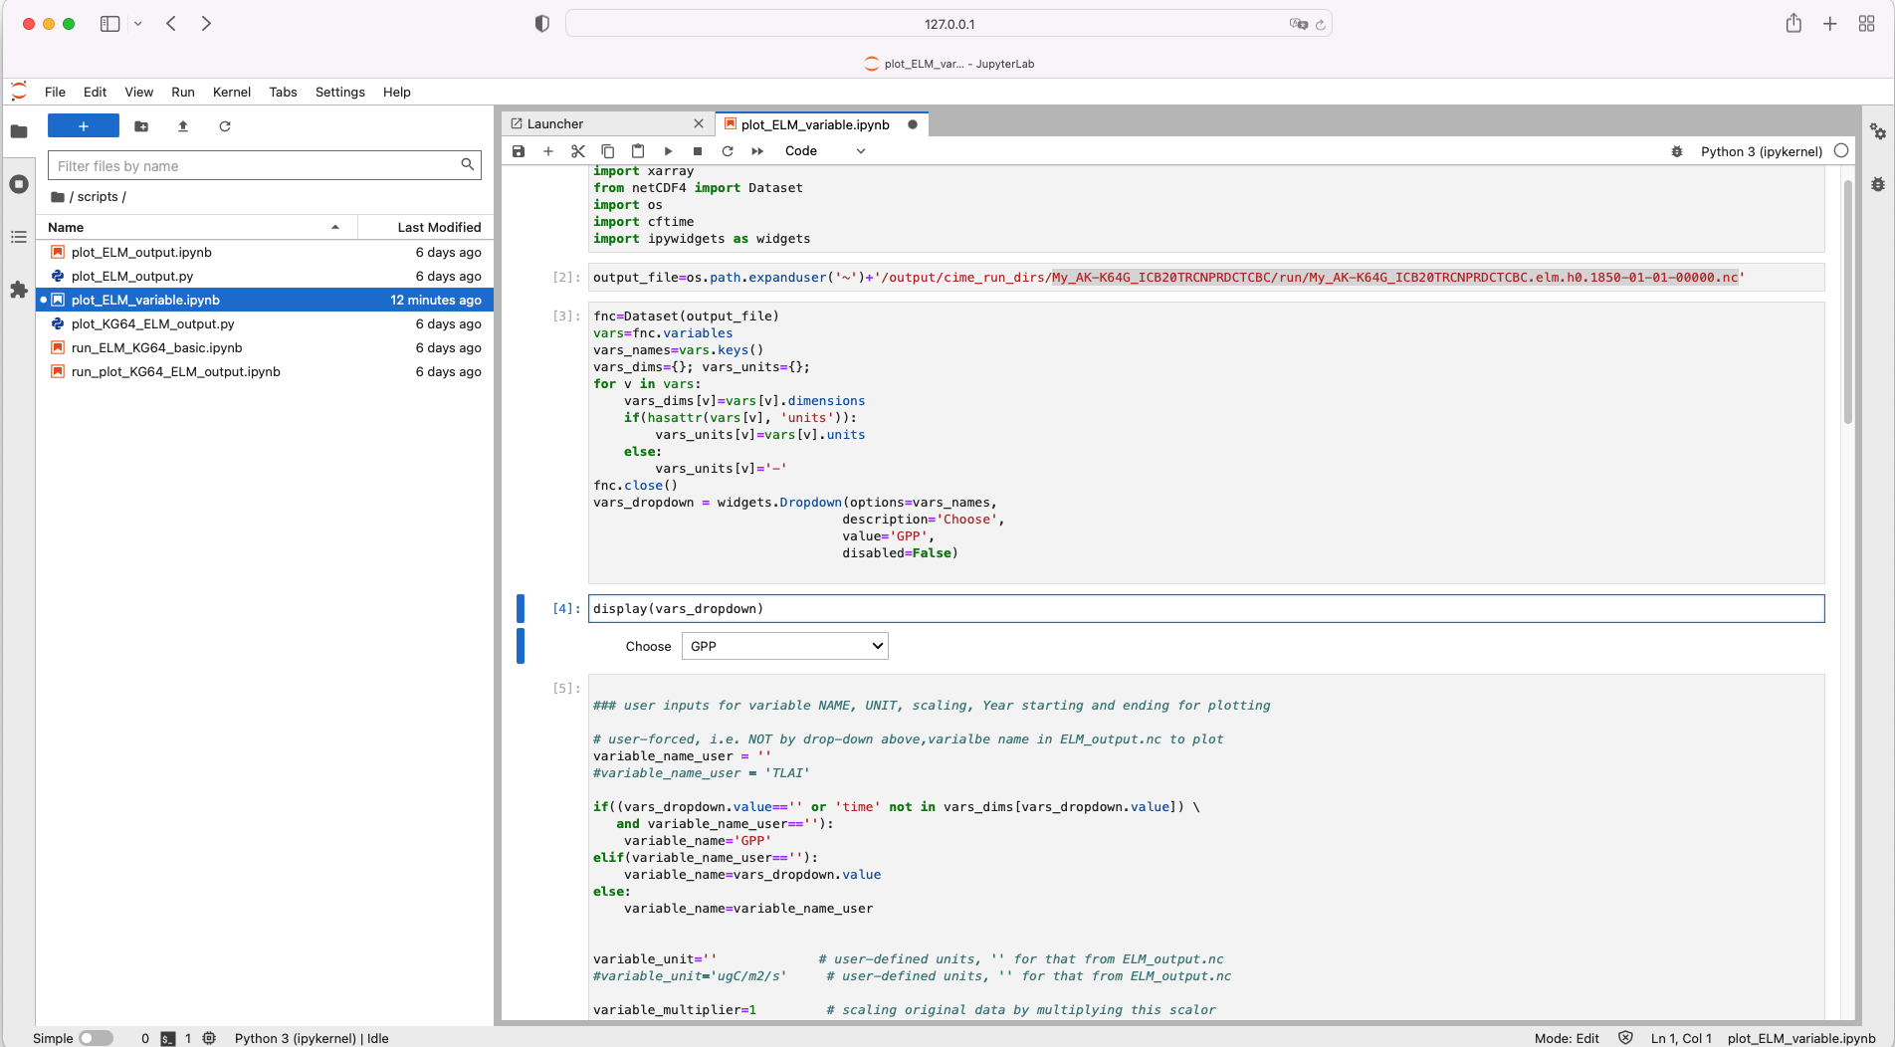1895x1047 pixels.
Task: Select run_ELM_KG64_basic.ipynb file
Action: click(265, 347)
